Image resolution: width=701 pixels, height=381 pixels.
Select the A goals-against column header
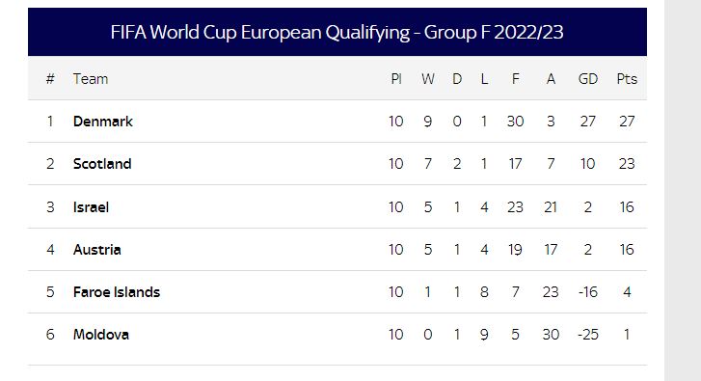coord(551,79)
